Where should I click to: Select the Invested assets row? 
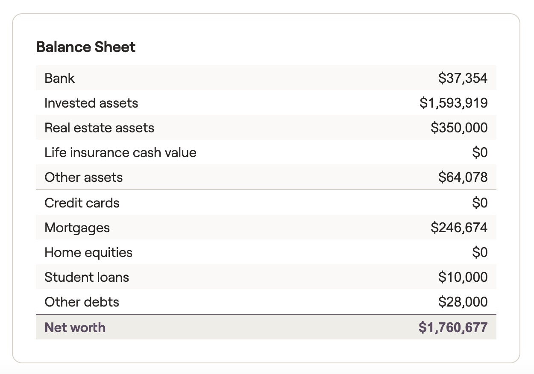pyautogui.click(x=266, y=103)
